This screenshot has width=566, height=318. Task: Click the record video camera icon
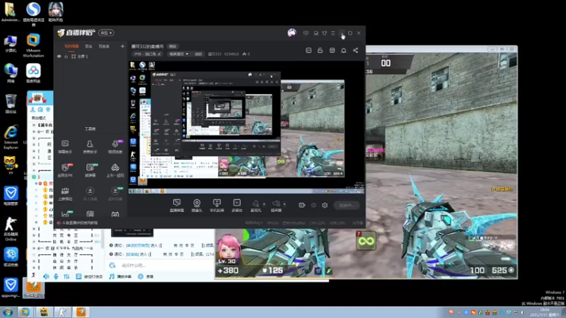tap(302, 205)
